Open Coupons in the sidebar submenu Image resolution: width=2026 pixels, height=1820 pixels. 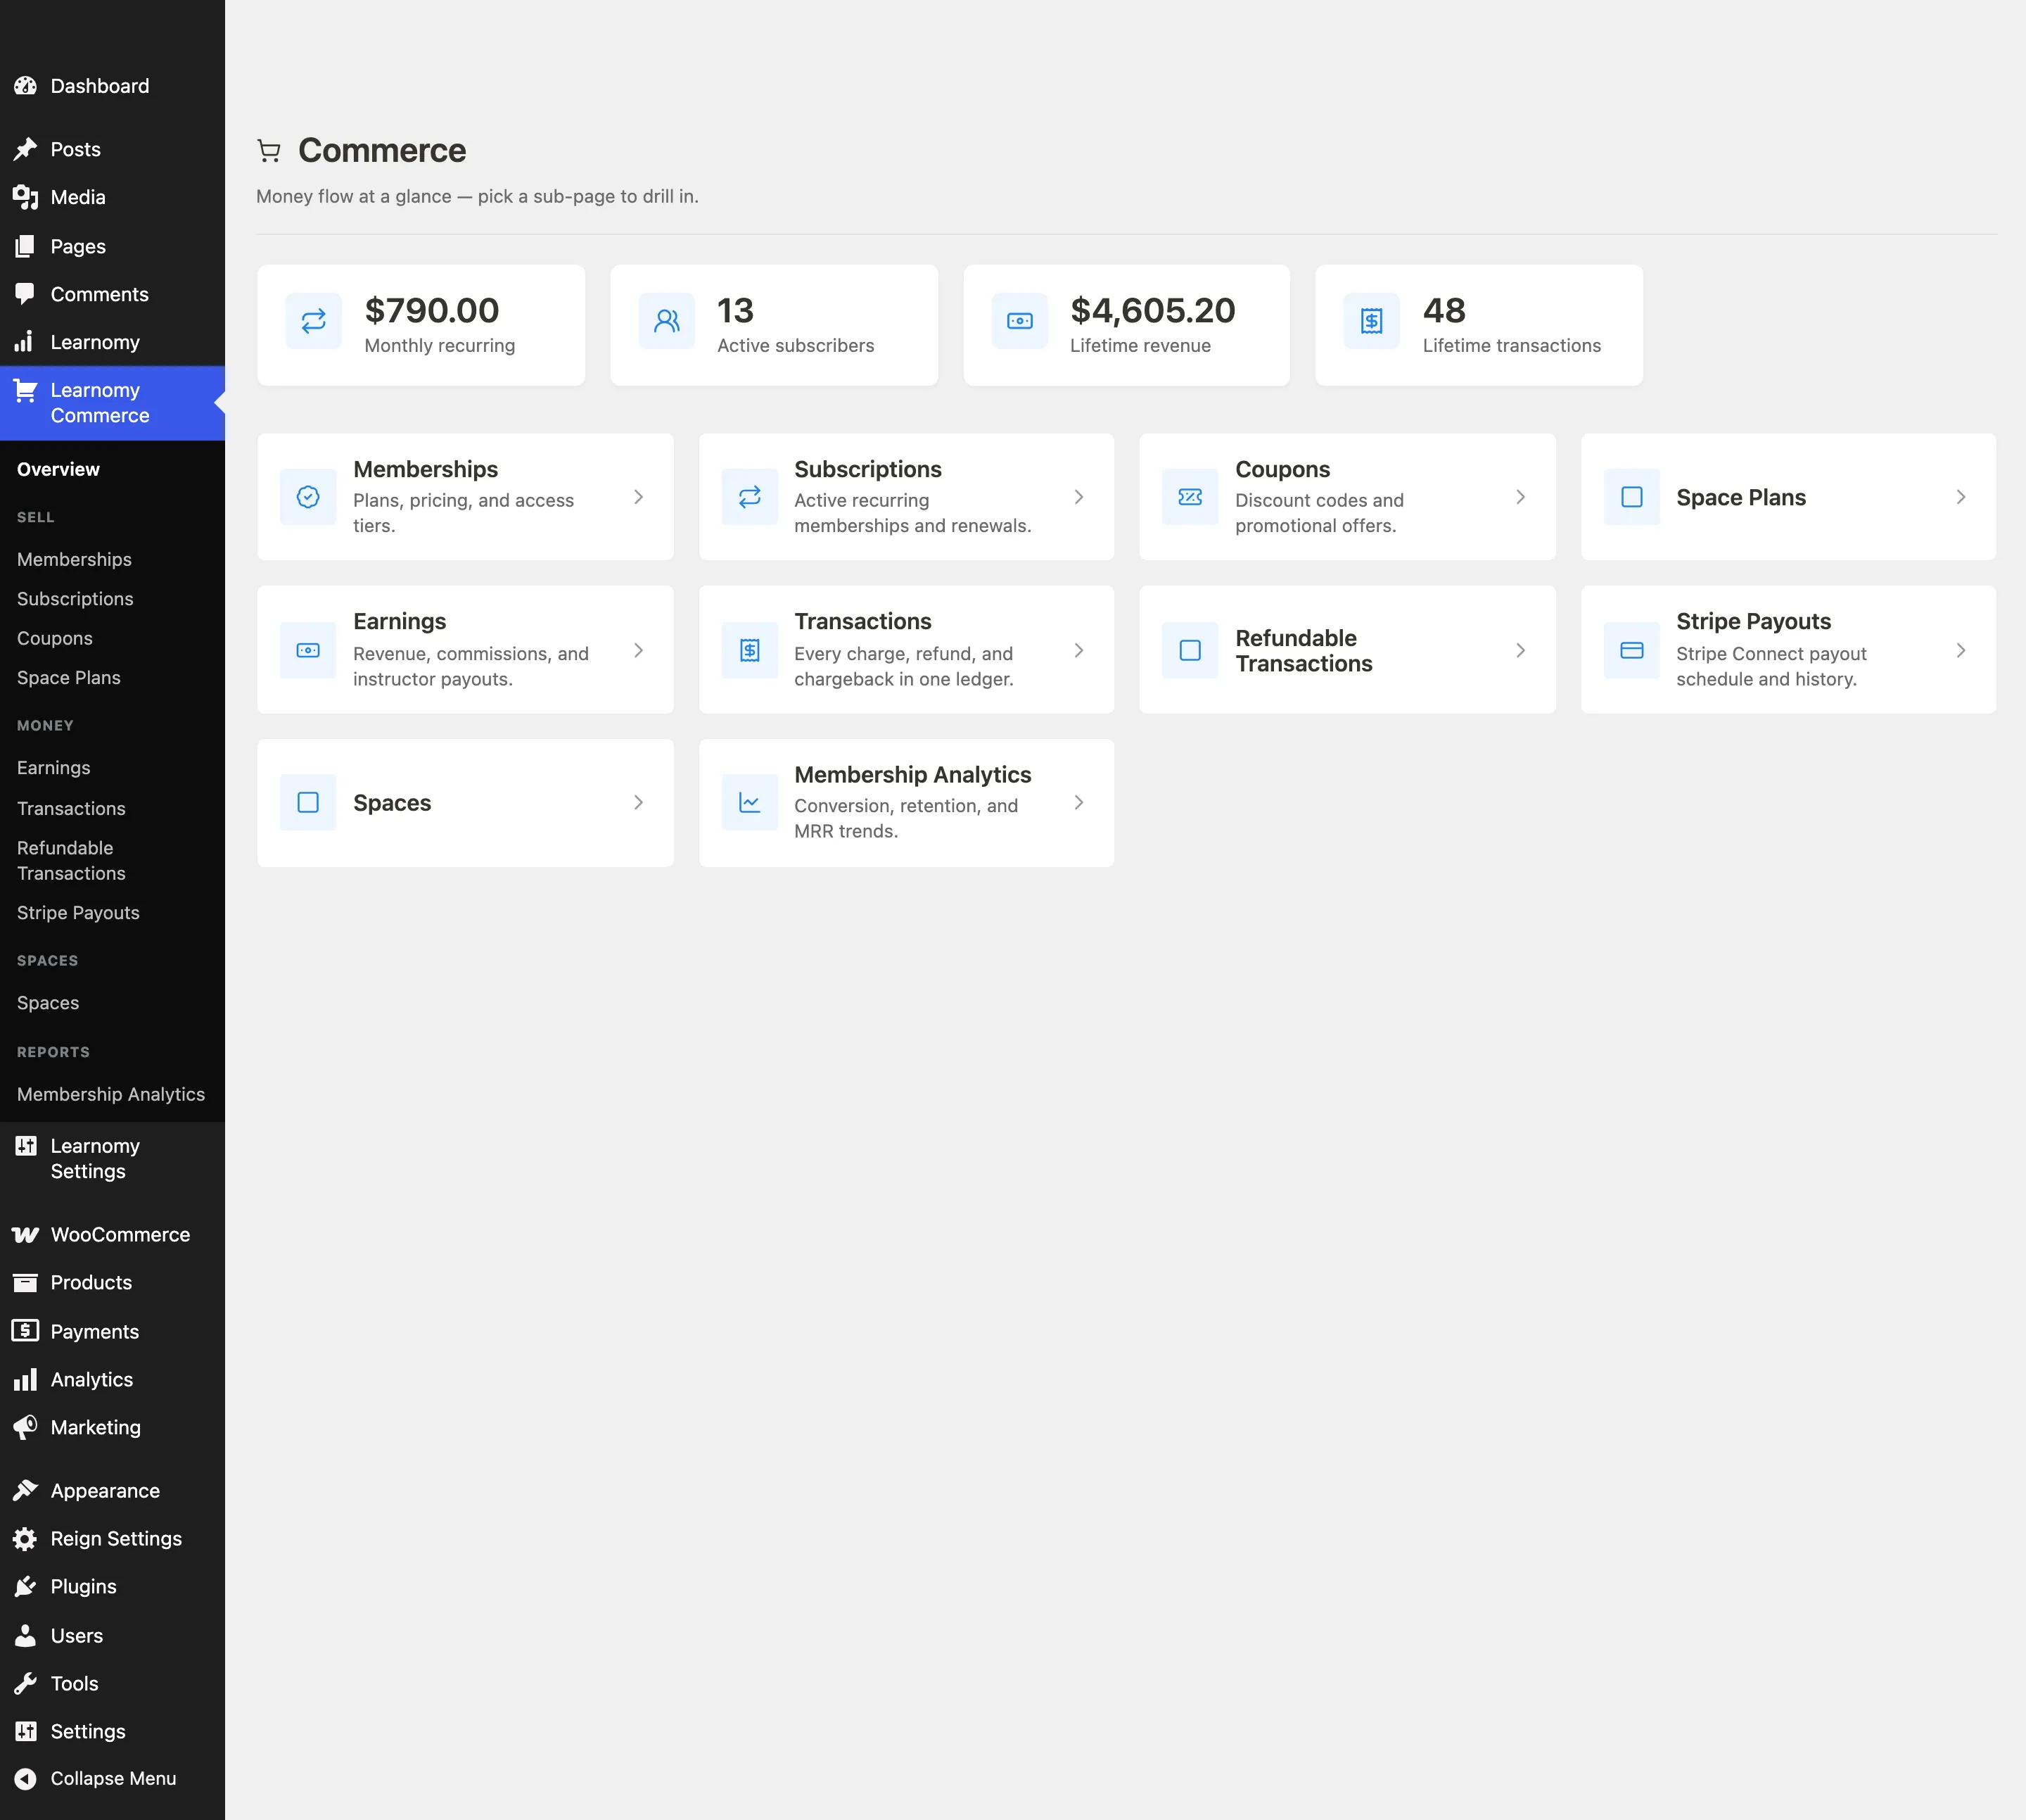(x=55, y=638)
